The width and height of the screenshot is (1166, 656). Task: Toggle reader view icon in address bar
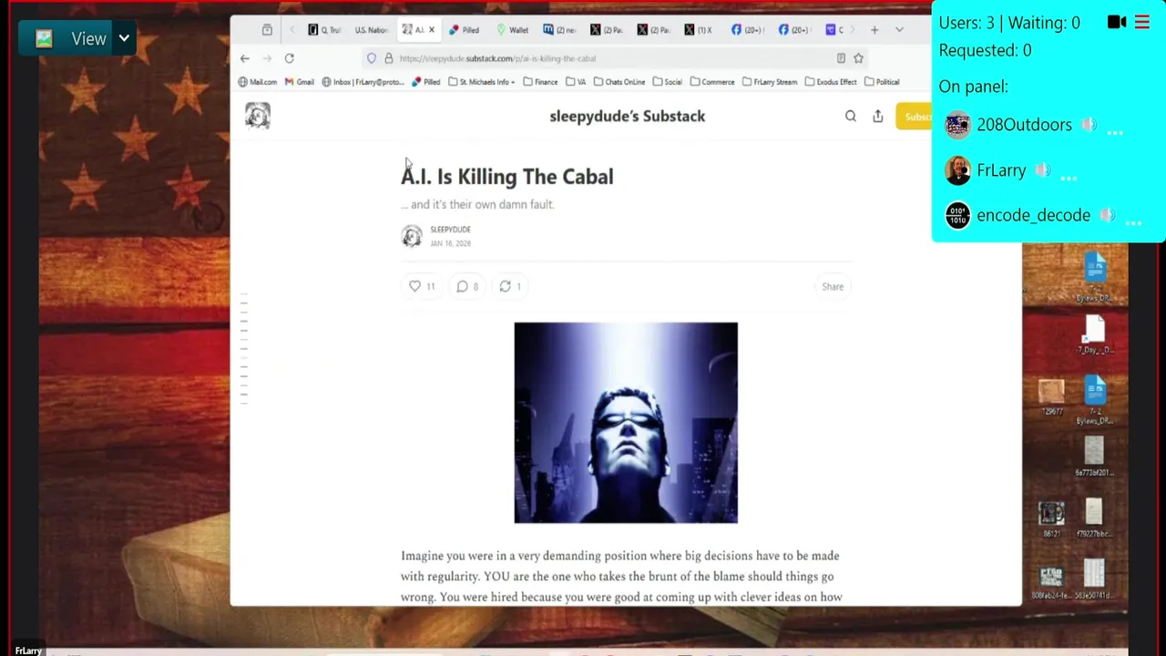pyautogui.click(x=841, y=58)
